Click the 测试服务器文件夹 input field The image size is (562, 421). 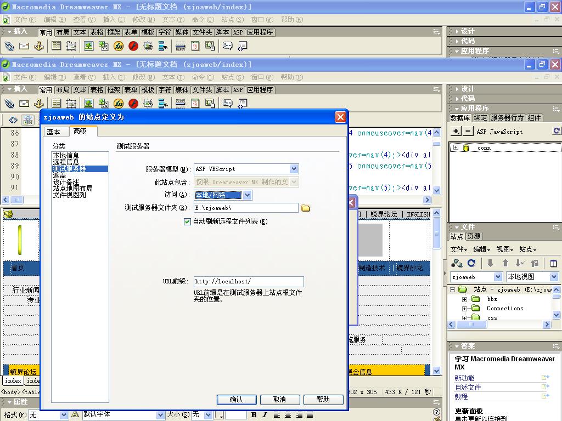(246, 208)
